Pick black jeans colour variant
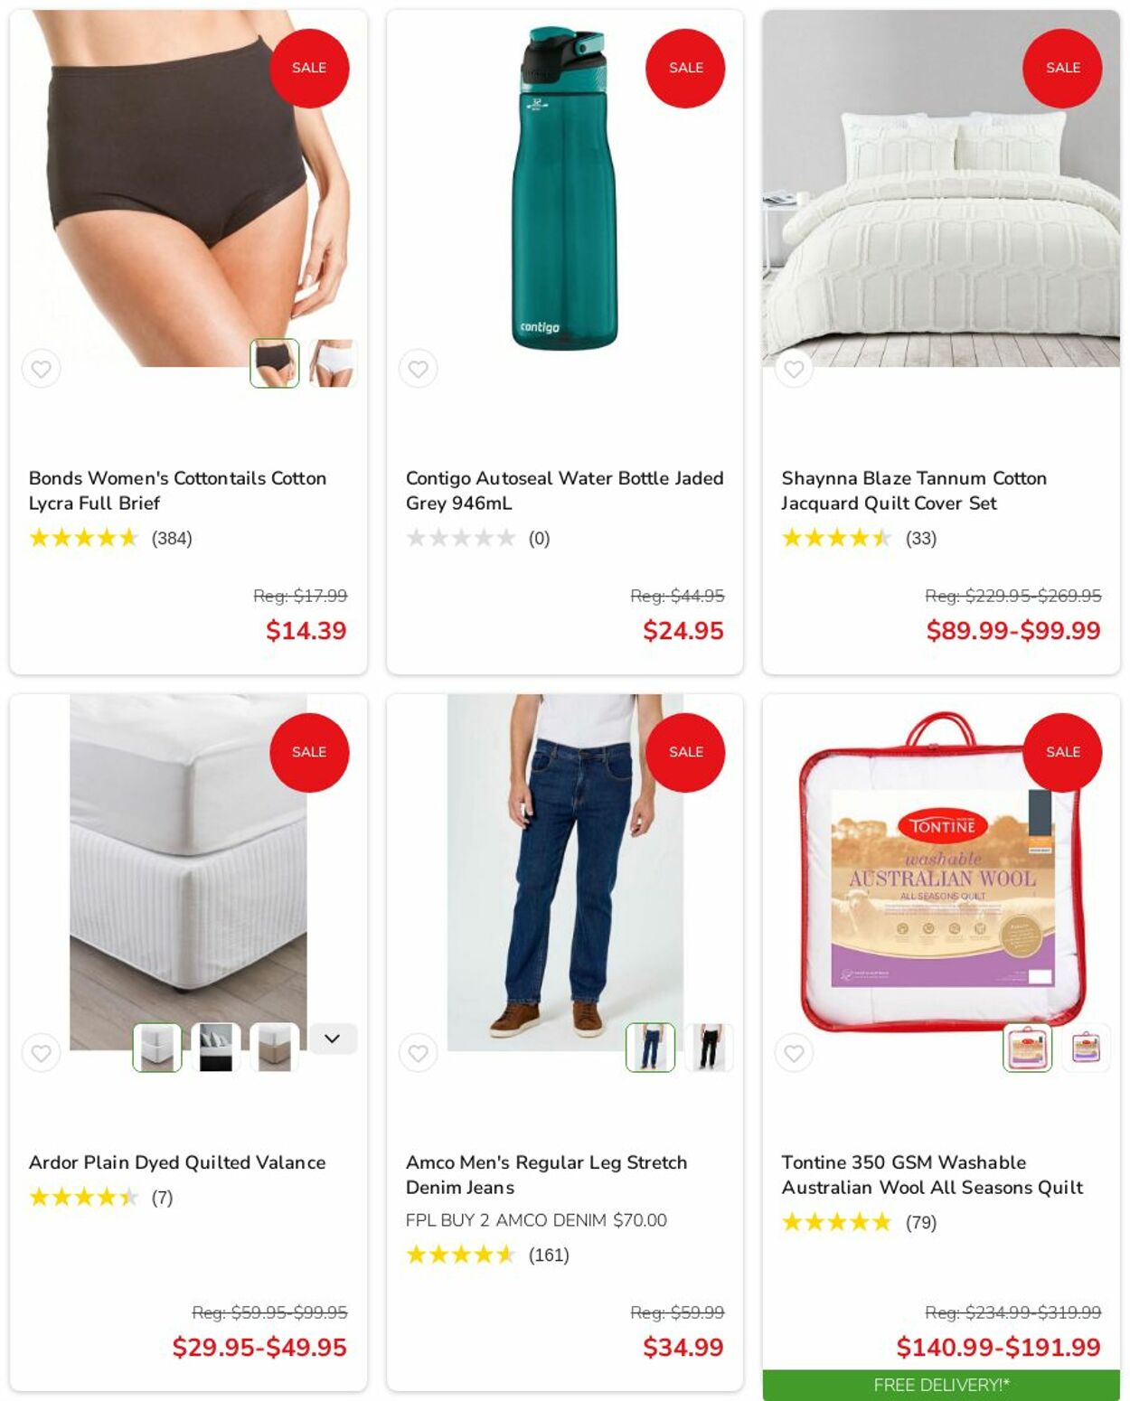 pos(709,1048)
